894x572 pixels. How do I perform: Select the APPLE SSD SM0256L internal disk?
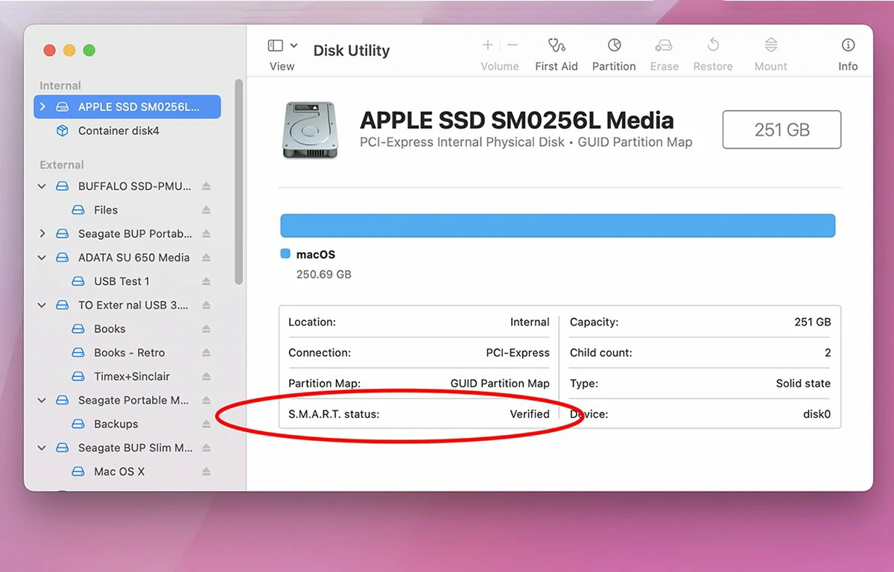[127, 107]
